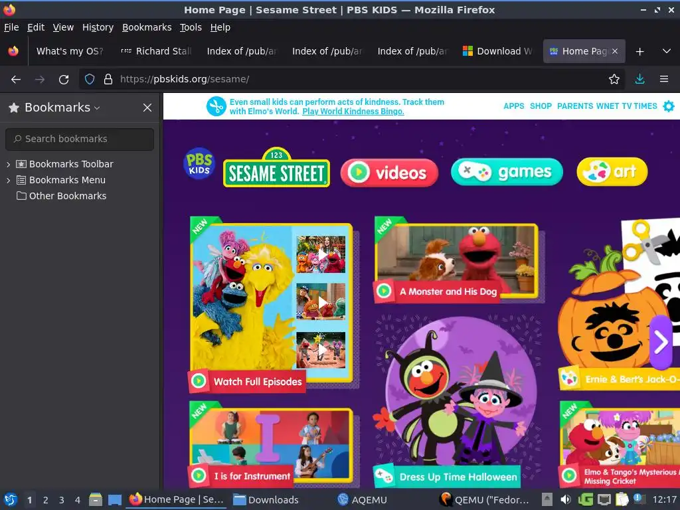Expand the Bookmarks Toolbar folder
The height and width of the screenshot is (510, 680).
[x=8, y=165]
